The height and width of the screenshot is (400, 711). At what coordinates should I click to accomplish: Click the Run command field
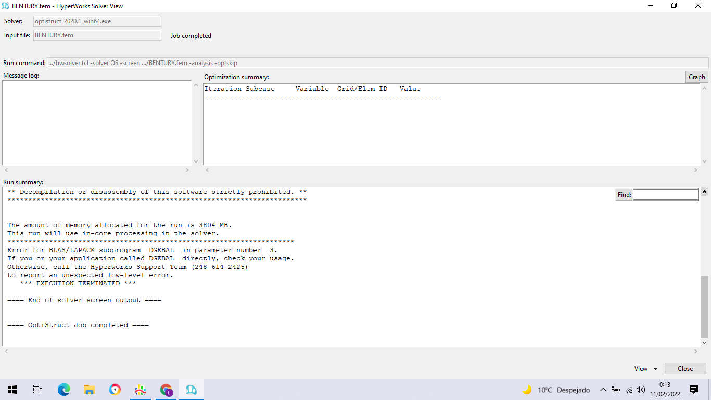(x=377, y=63)
